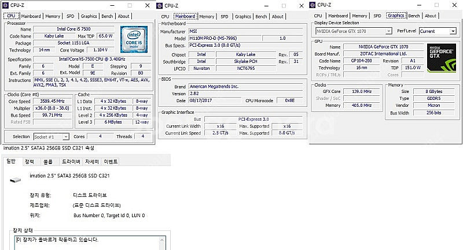The width and height of the screenshot is (463, 250).
Task: Click scrollbar of device status box
Action: 162,243
